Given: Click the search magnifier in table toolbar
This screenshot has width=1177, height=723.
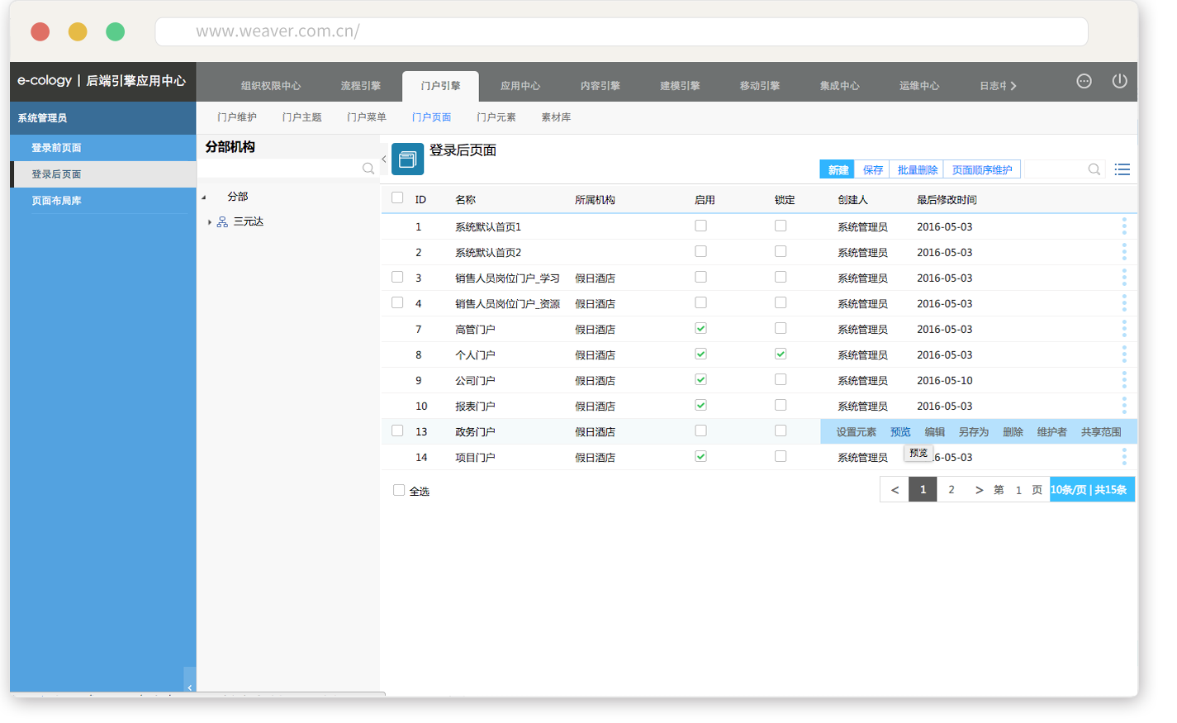Looking at the screenshot, I should (x=1094, y=169).
